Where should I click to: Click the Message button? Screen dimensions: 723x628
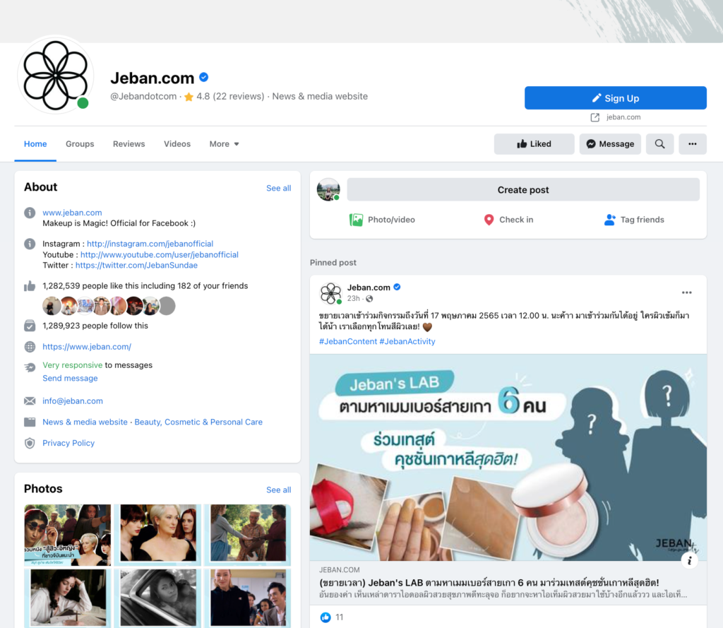(x=610, y=144)
